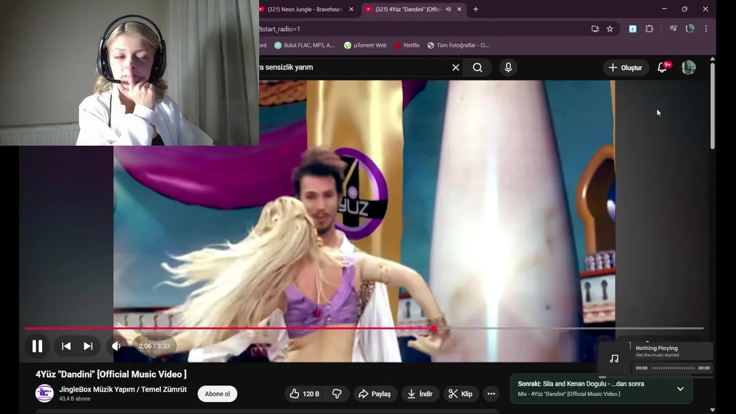Open the YouTube account avatar menu
736x414 pixels.
coord(688,67)
